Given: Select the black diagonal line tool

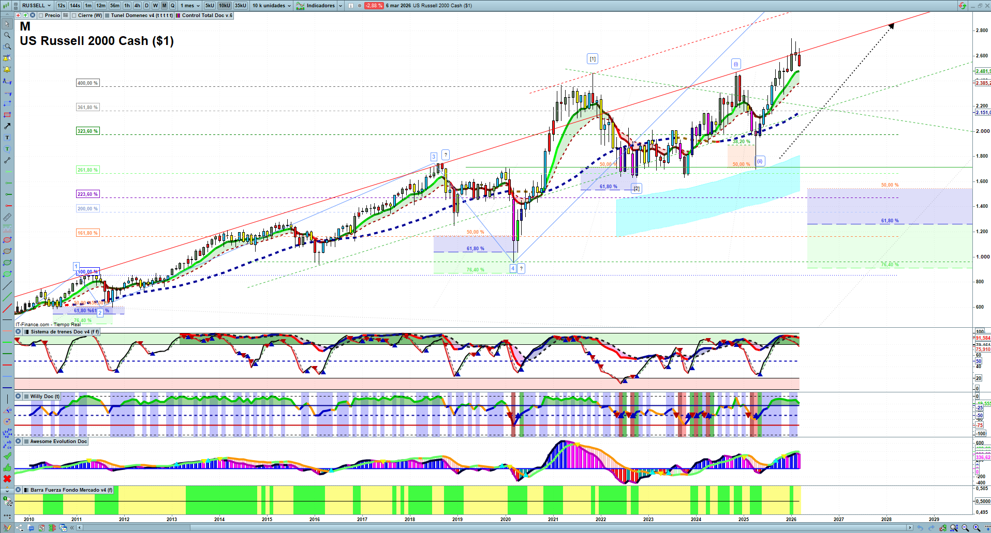Looking at the screenshot, I should (x=7, y=285).
